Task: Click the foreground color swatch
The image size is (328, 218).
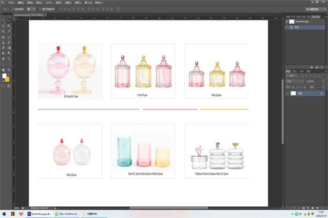Action: [x=4, y=76]
